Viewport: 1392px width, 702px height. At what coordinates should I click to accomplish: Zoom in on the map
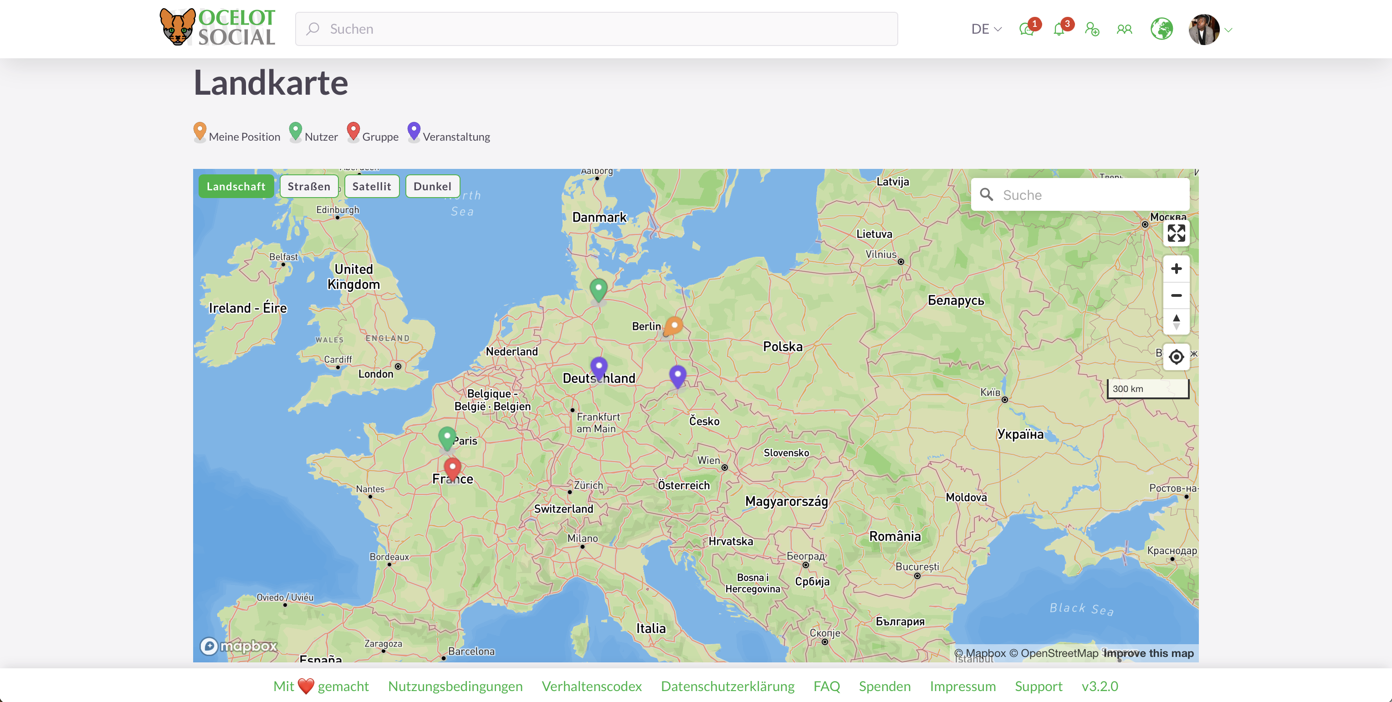[1176, 269]
